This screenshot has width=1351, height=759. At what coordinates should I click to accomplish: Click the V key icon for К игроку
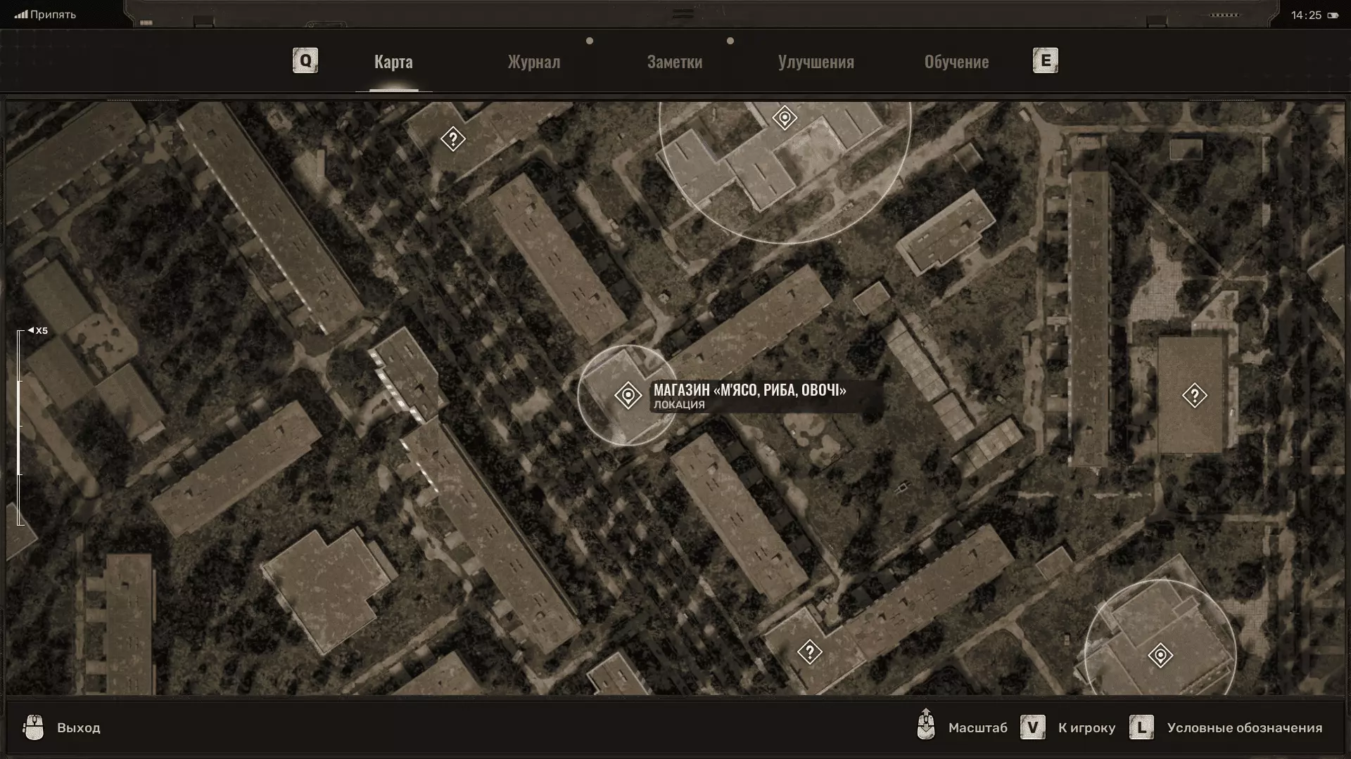tap(1032, 727)
